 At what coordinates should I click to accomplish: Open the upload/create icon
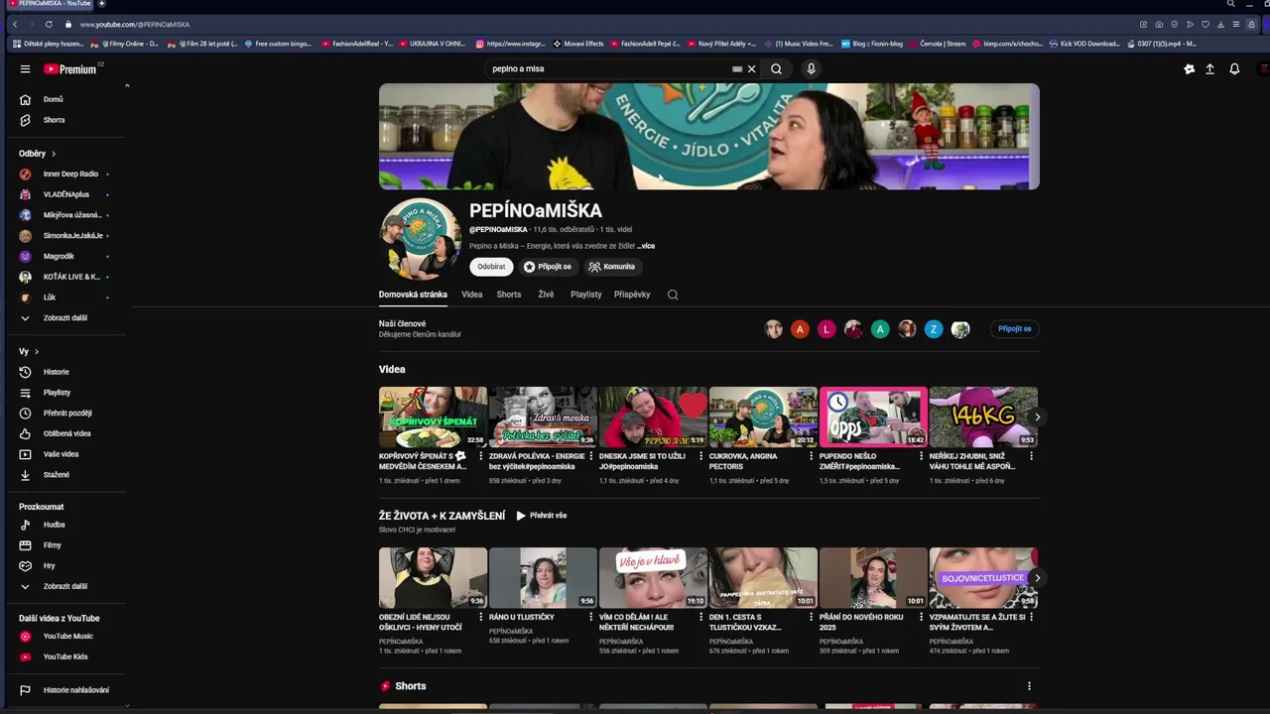1209,69
